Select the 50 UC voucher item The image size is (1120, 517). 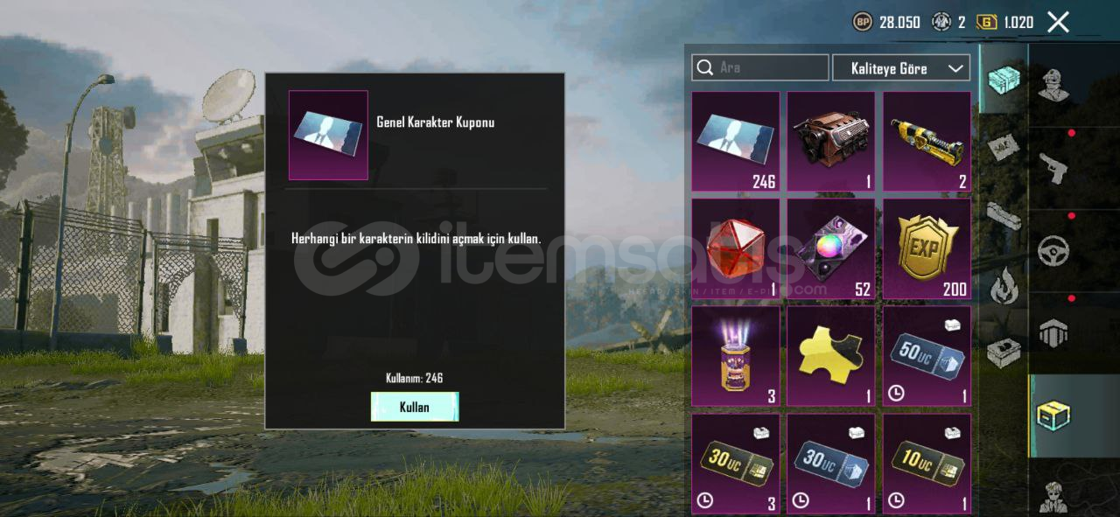[x=927, y=356]
